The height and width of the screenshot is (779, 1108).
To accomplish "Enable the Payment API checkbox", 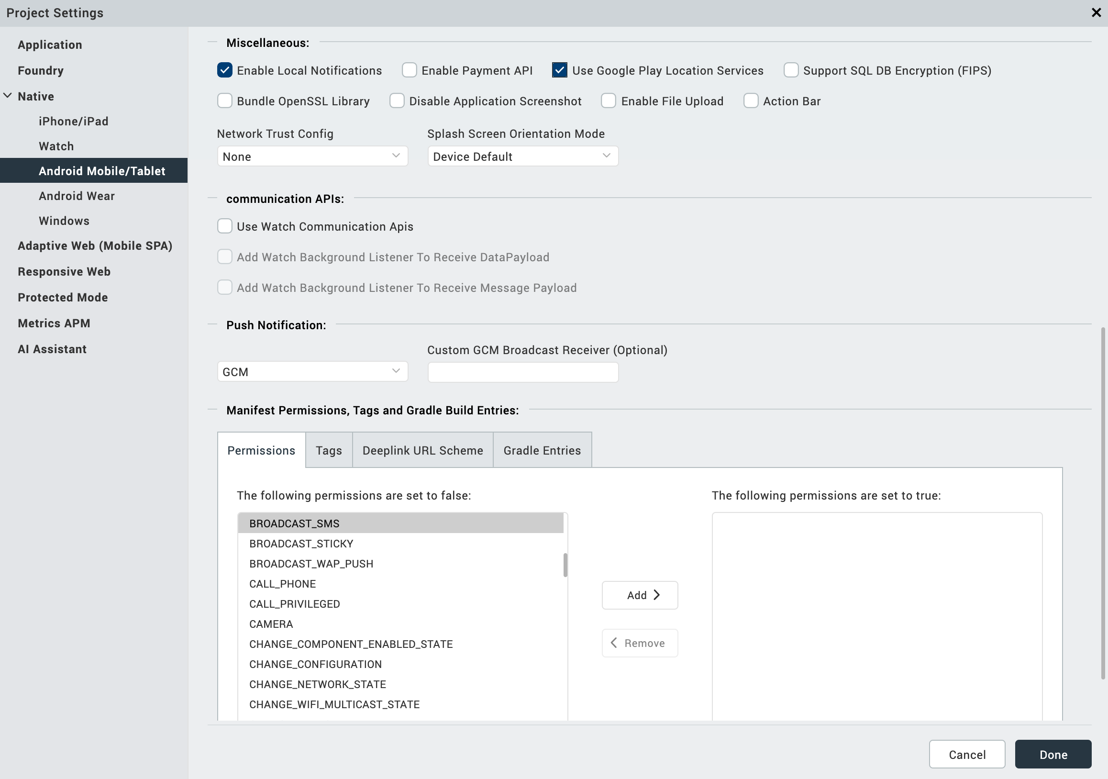I will click(x=409, y=70).
